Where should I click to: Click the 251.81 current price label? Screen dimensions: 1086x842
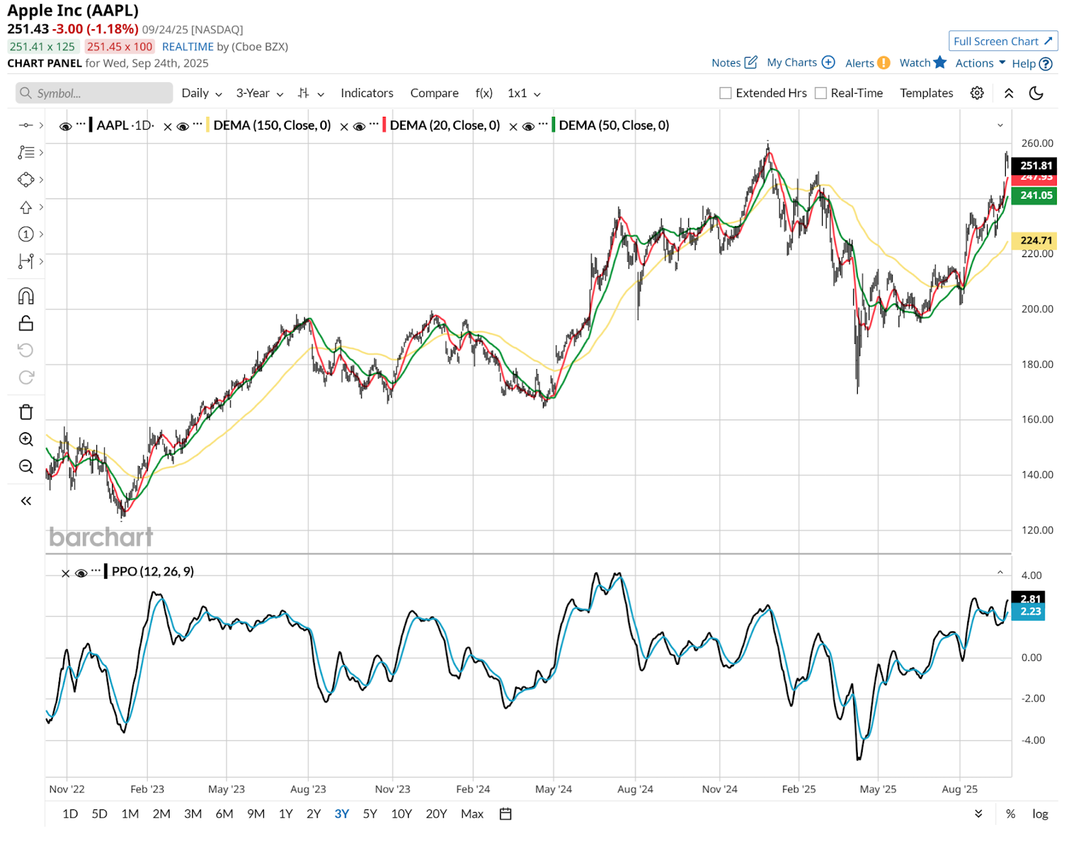click(1034, 166)
